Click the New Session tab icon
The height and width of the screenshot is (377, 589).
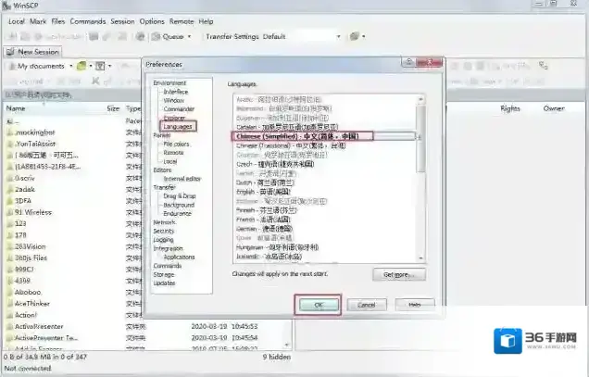point(11,52)
